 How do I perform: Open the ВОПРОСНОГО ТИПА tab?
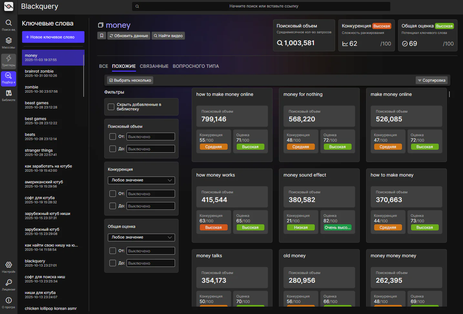(x=196, y=66)
